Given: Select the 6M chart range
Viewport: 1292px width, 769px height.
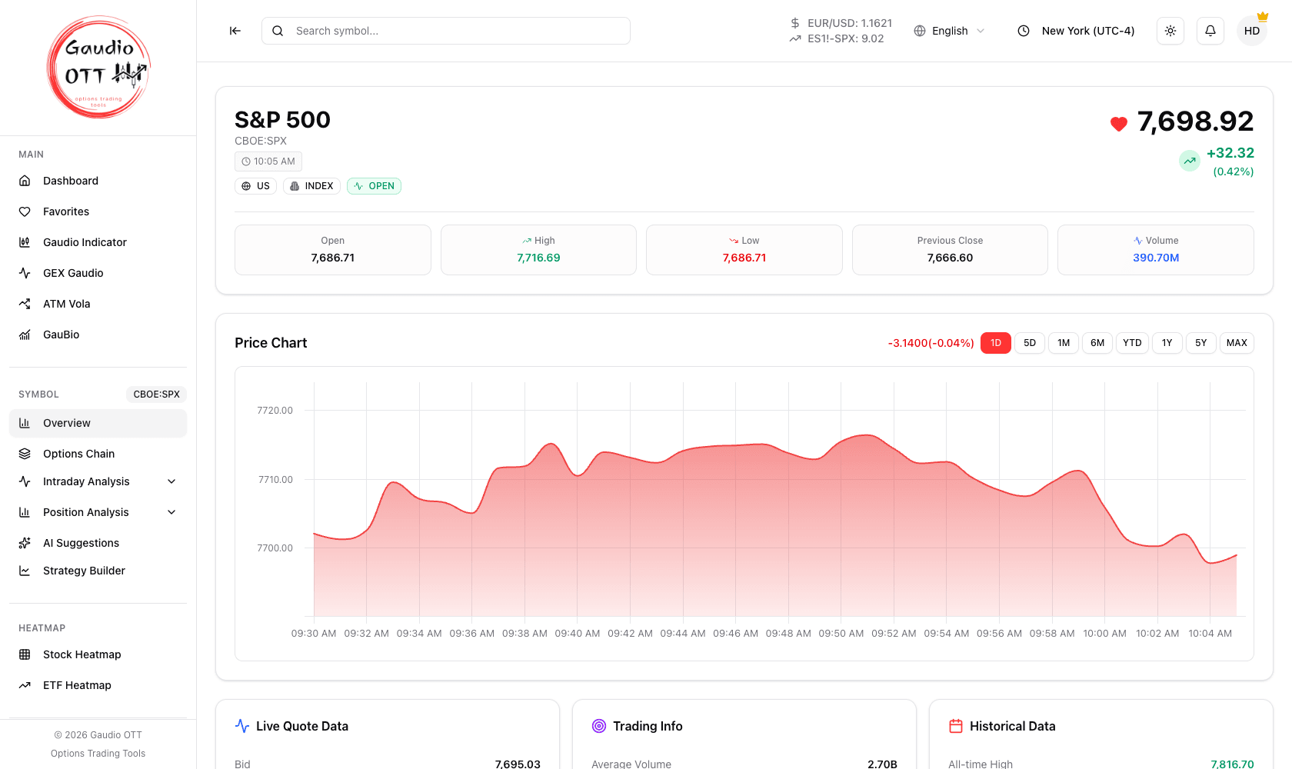Looking at the screenshot, I should tap(1097, 343).
